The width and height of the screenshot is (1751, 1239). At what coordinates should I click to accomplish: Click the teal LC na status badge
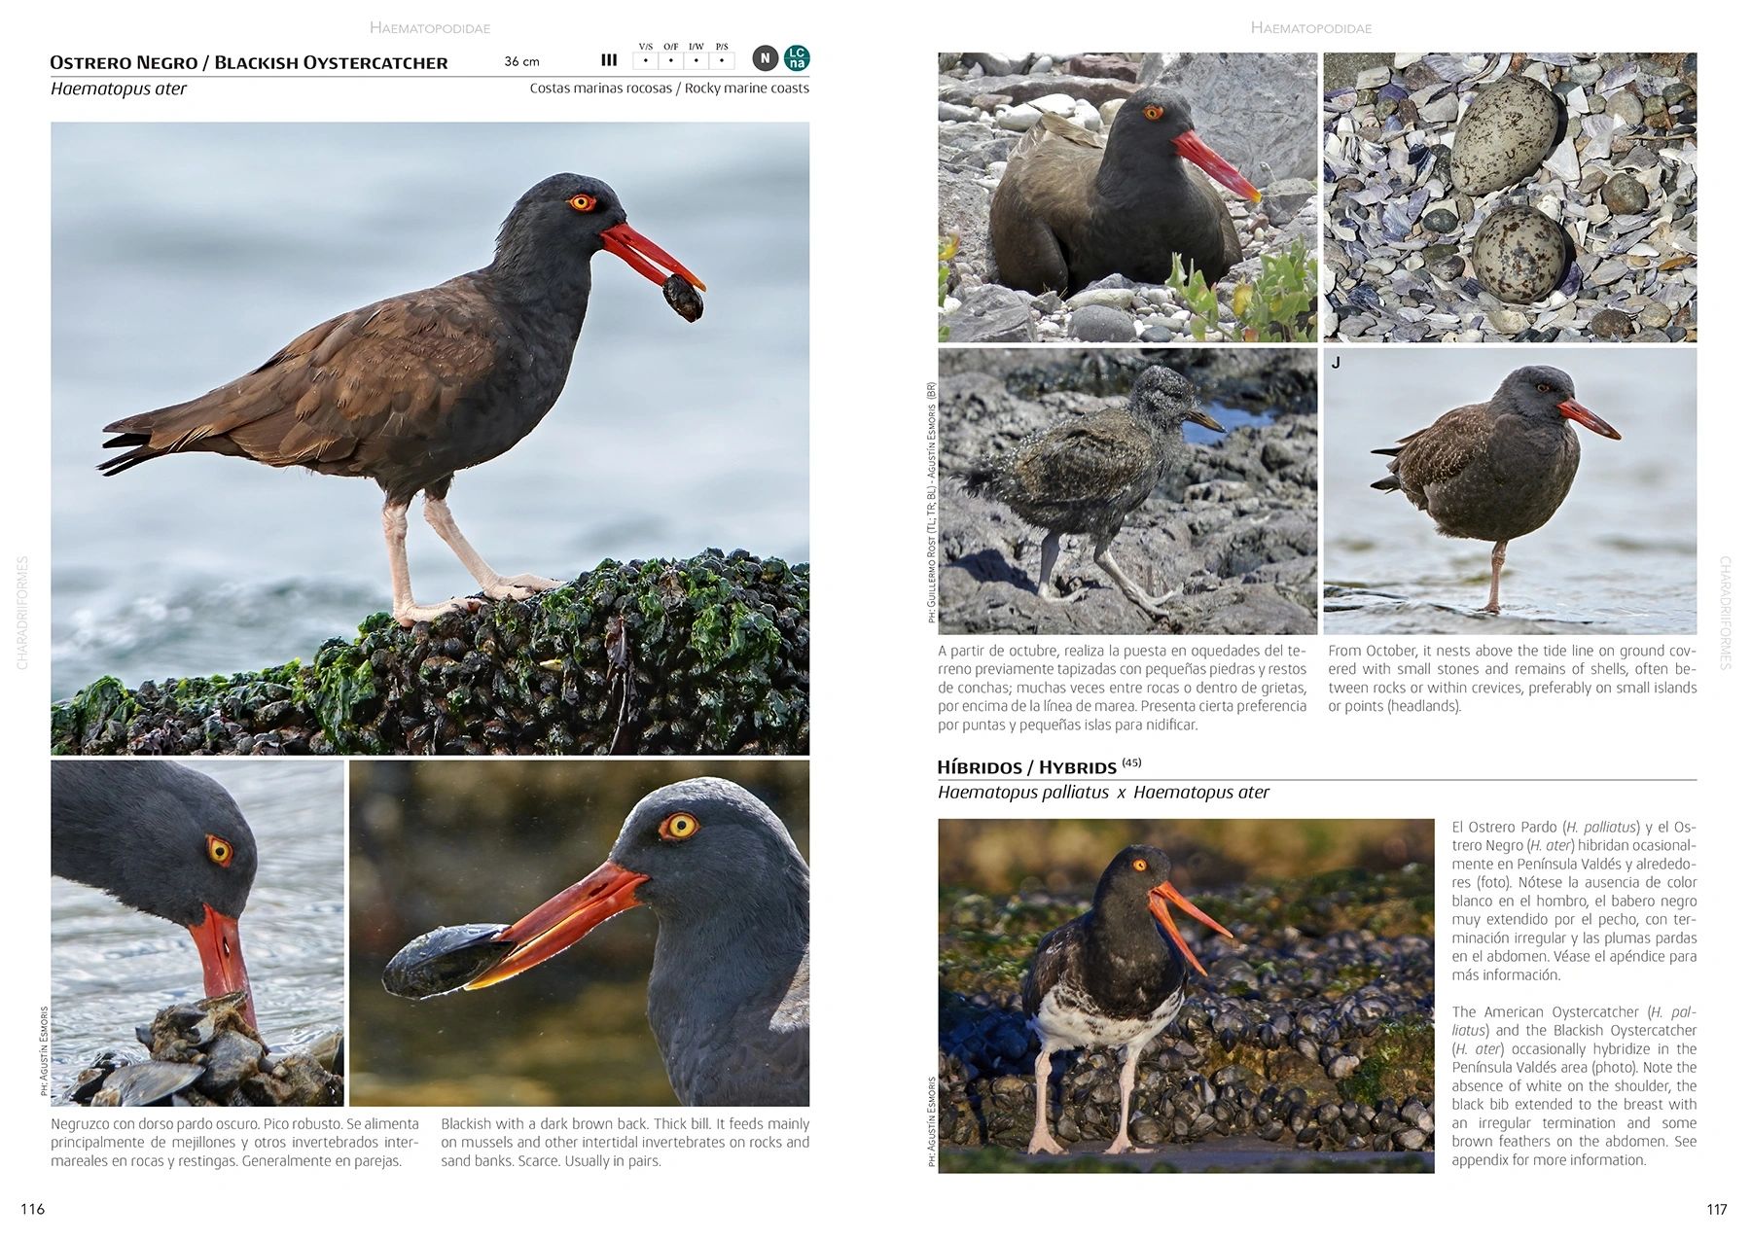pos(797,58)
